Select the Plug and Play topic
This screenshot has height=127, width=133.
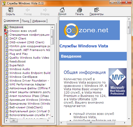coord(19,54)
